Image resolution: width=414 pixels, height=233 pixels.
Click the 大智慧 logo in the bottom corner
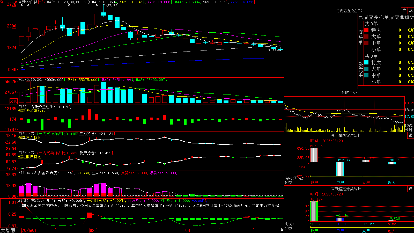[x=8, y=230]
